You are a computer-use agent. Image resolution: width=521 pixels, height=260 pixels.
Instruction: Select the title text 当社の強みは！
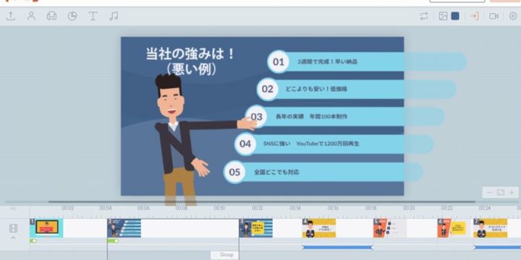(190, 54)
